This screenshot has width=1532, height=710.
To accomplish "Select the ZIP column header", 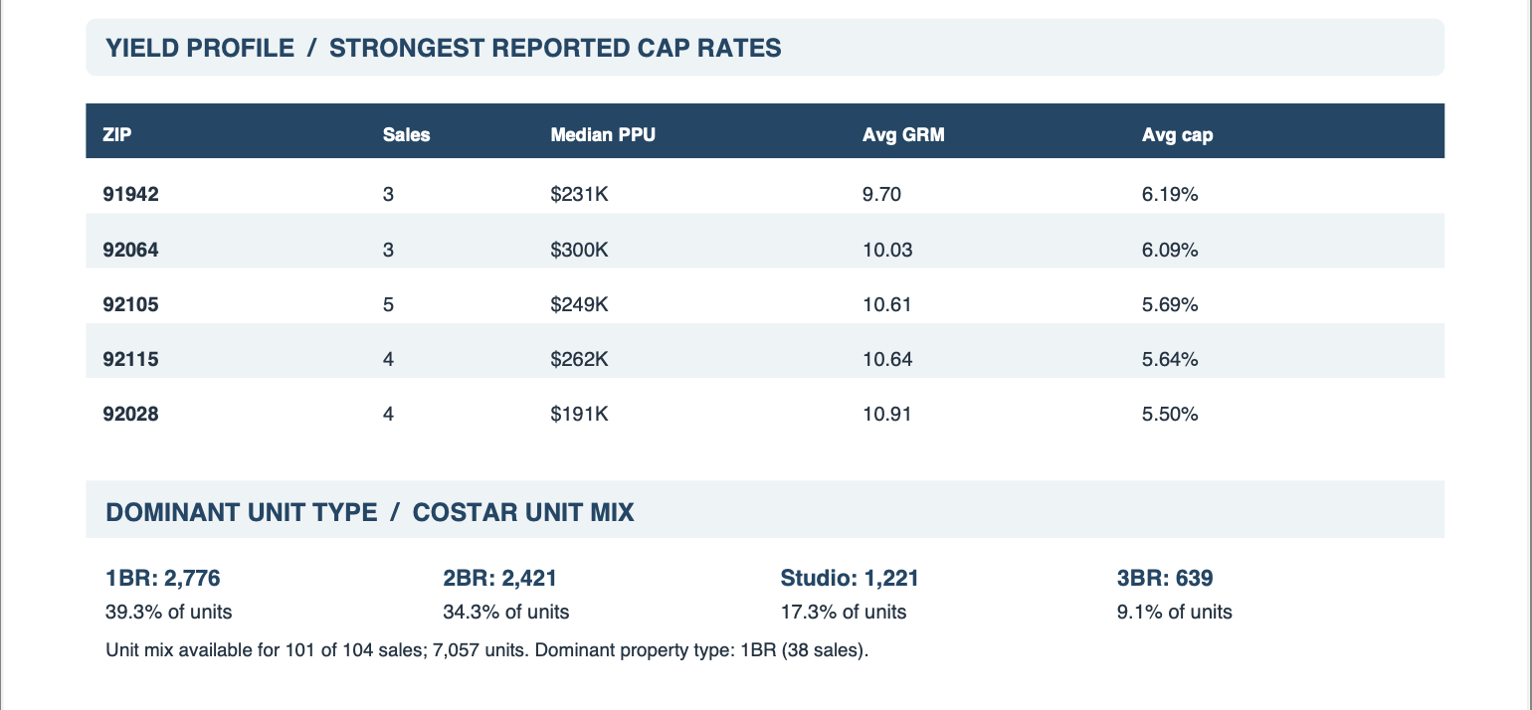I will pyautogui.click(x=117, y=135).
